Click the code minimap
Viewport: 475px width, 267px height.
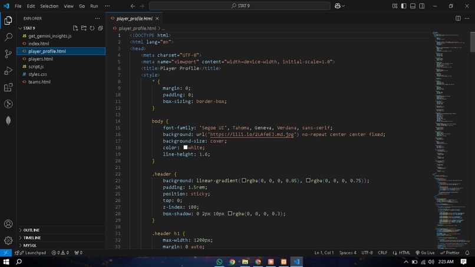(x=451, y=140)
